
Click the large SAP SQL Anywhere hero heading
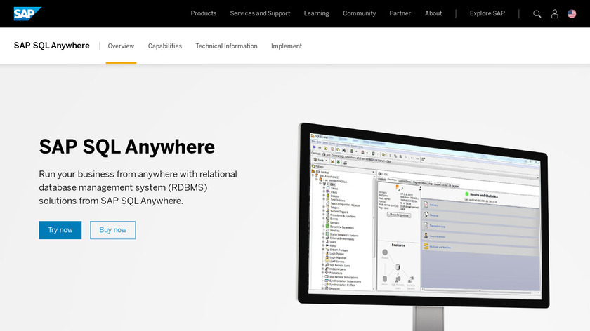(x=127, y=147)
